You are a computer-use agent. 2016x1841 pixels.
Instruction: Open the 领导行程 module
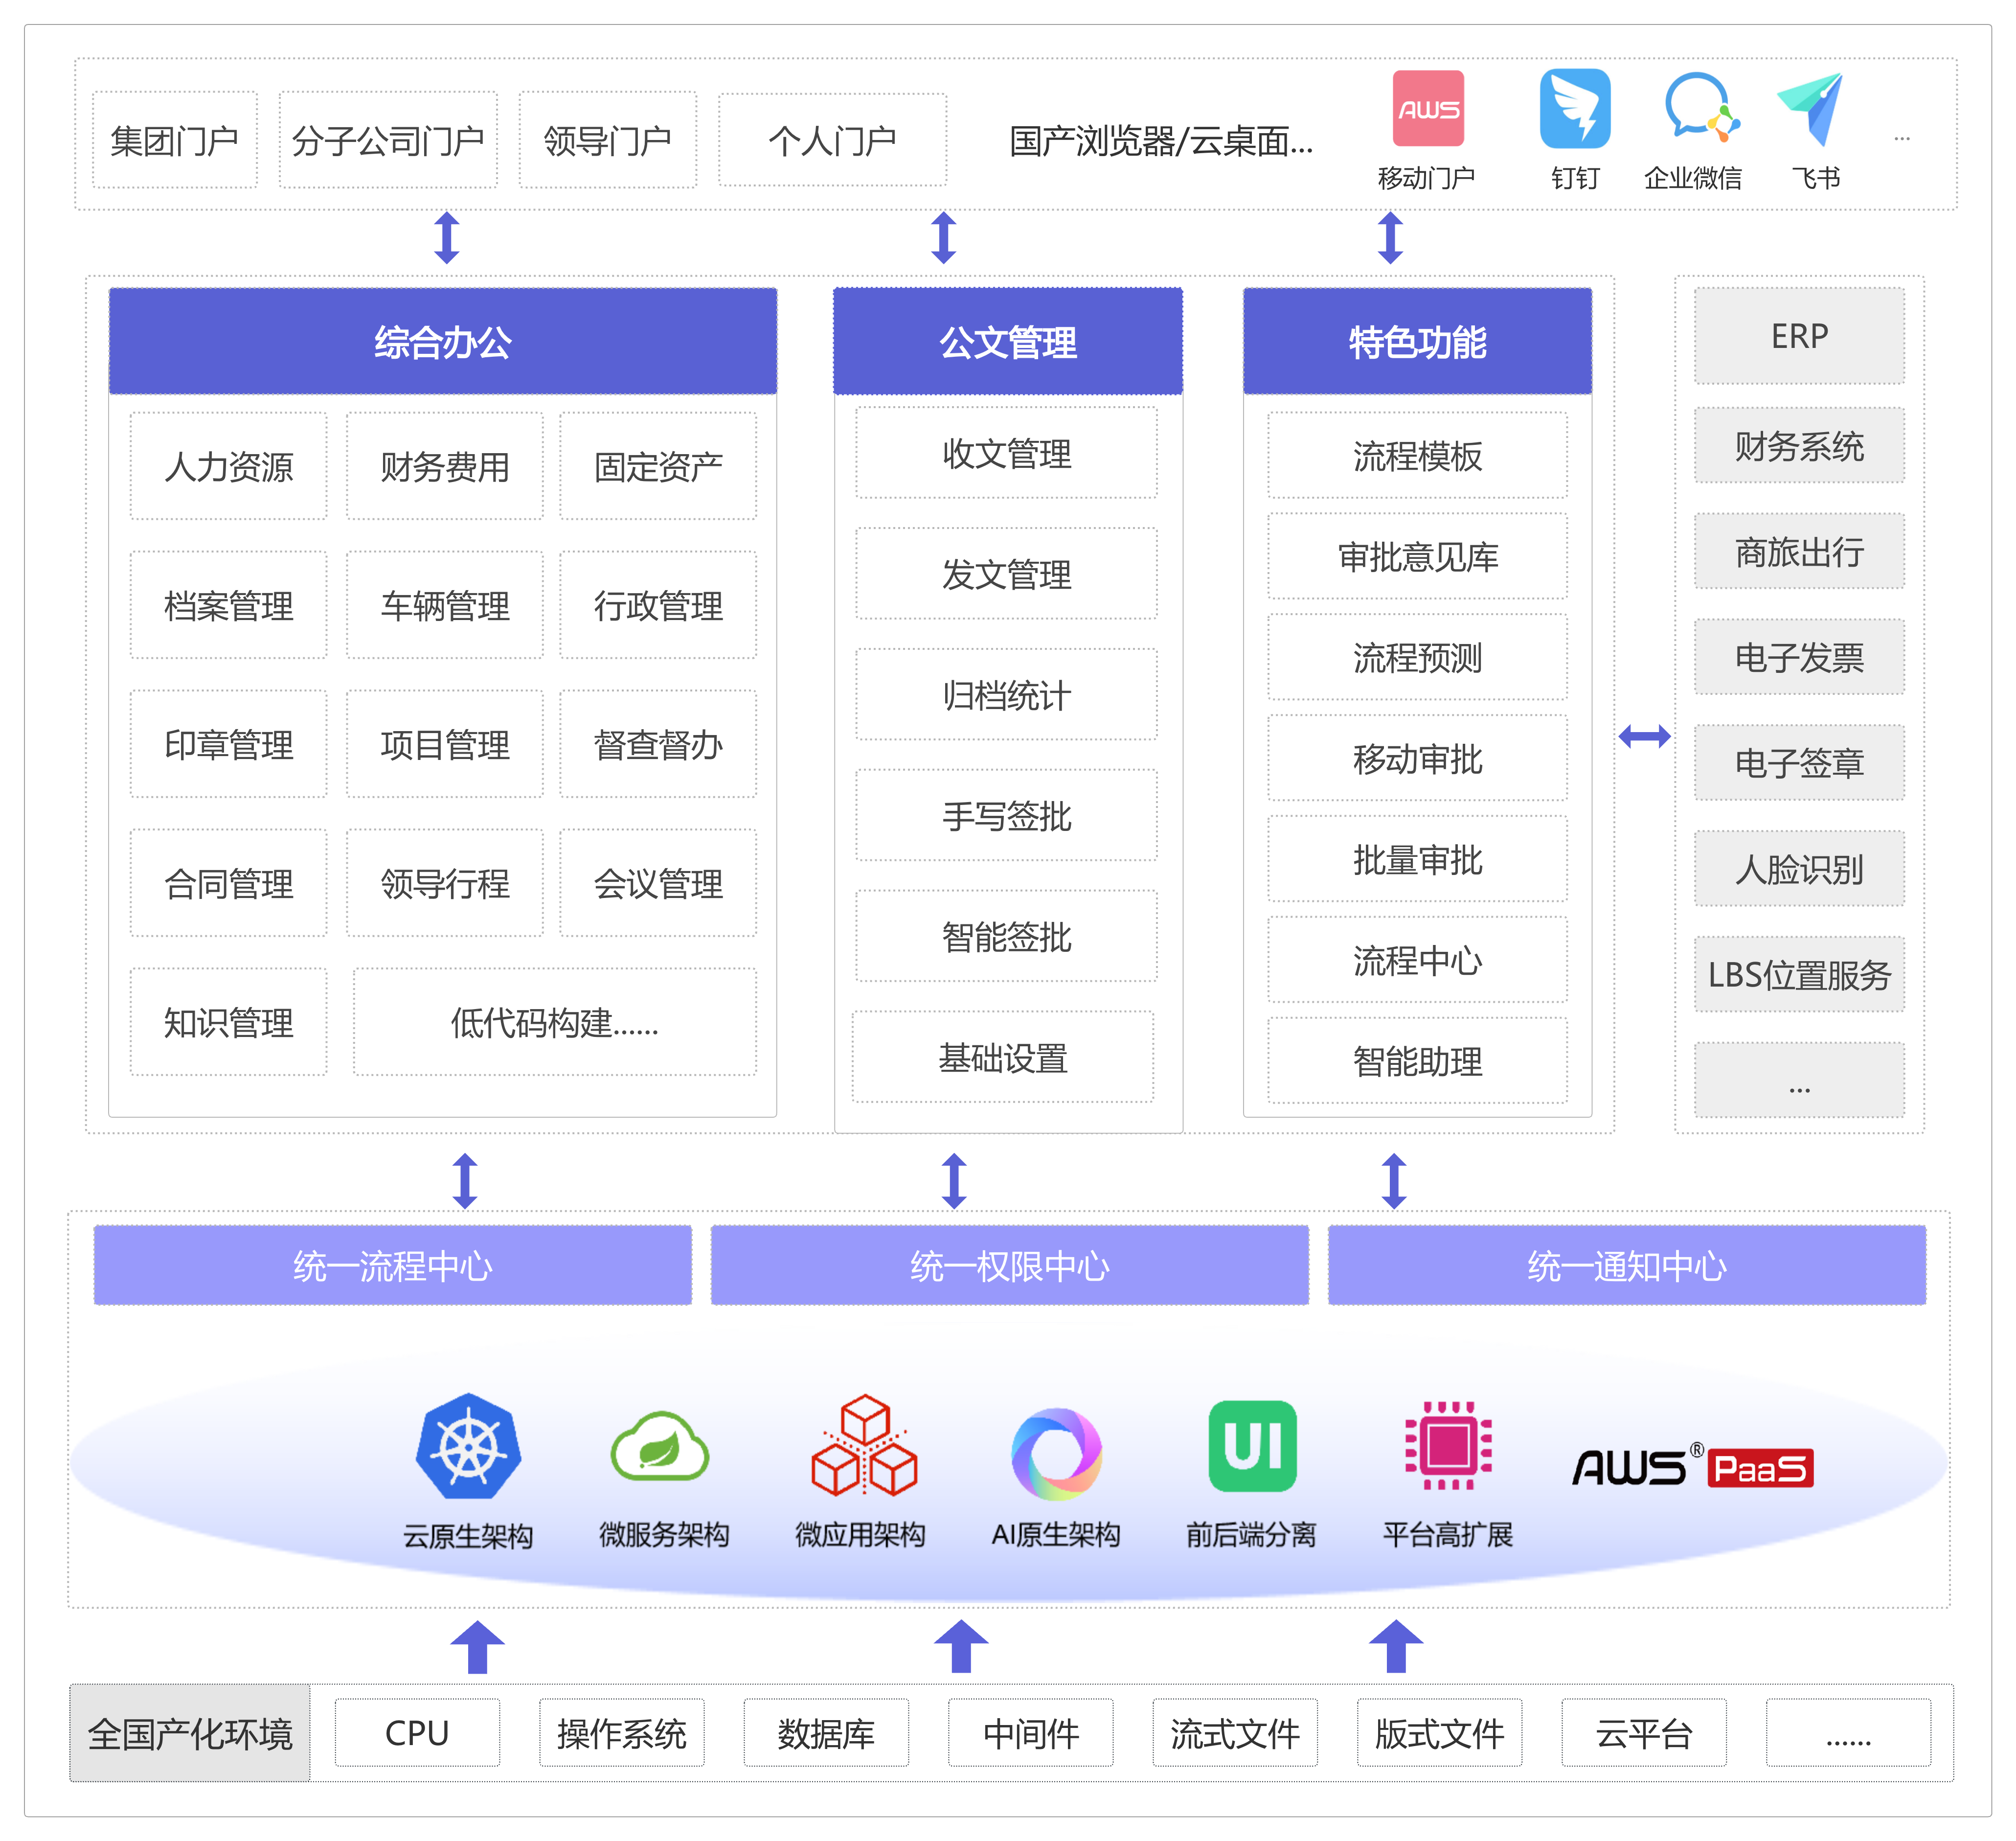(x=445, y=883)
